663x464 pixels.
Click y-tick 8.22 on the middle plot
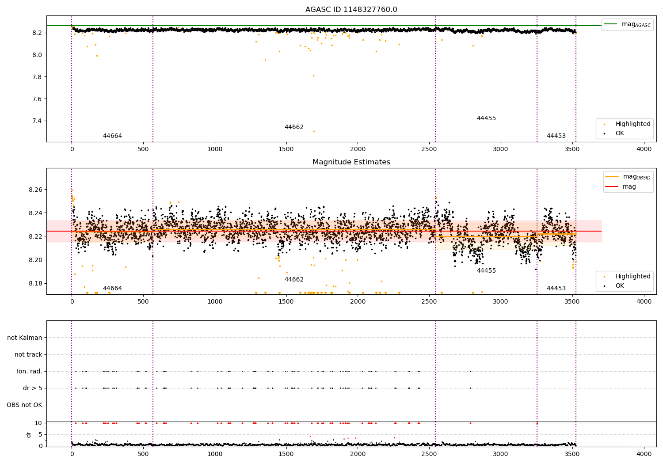[35, 237]
